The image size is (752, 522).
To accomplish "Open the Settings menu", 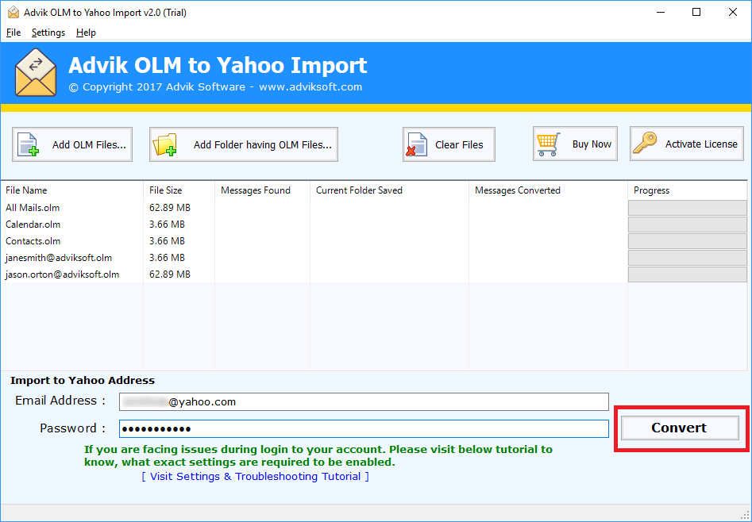I will tap(48, 33).
